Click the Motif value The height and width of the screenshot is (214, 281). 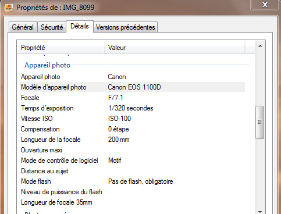click(115, 160)
